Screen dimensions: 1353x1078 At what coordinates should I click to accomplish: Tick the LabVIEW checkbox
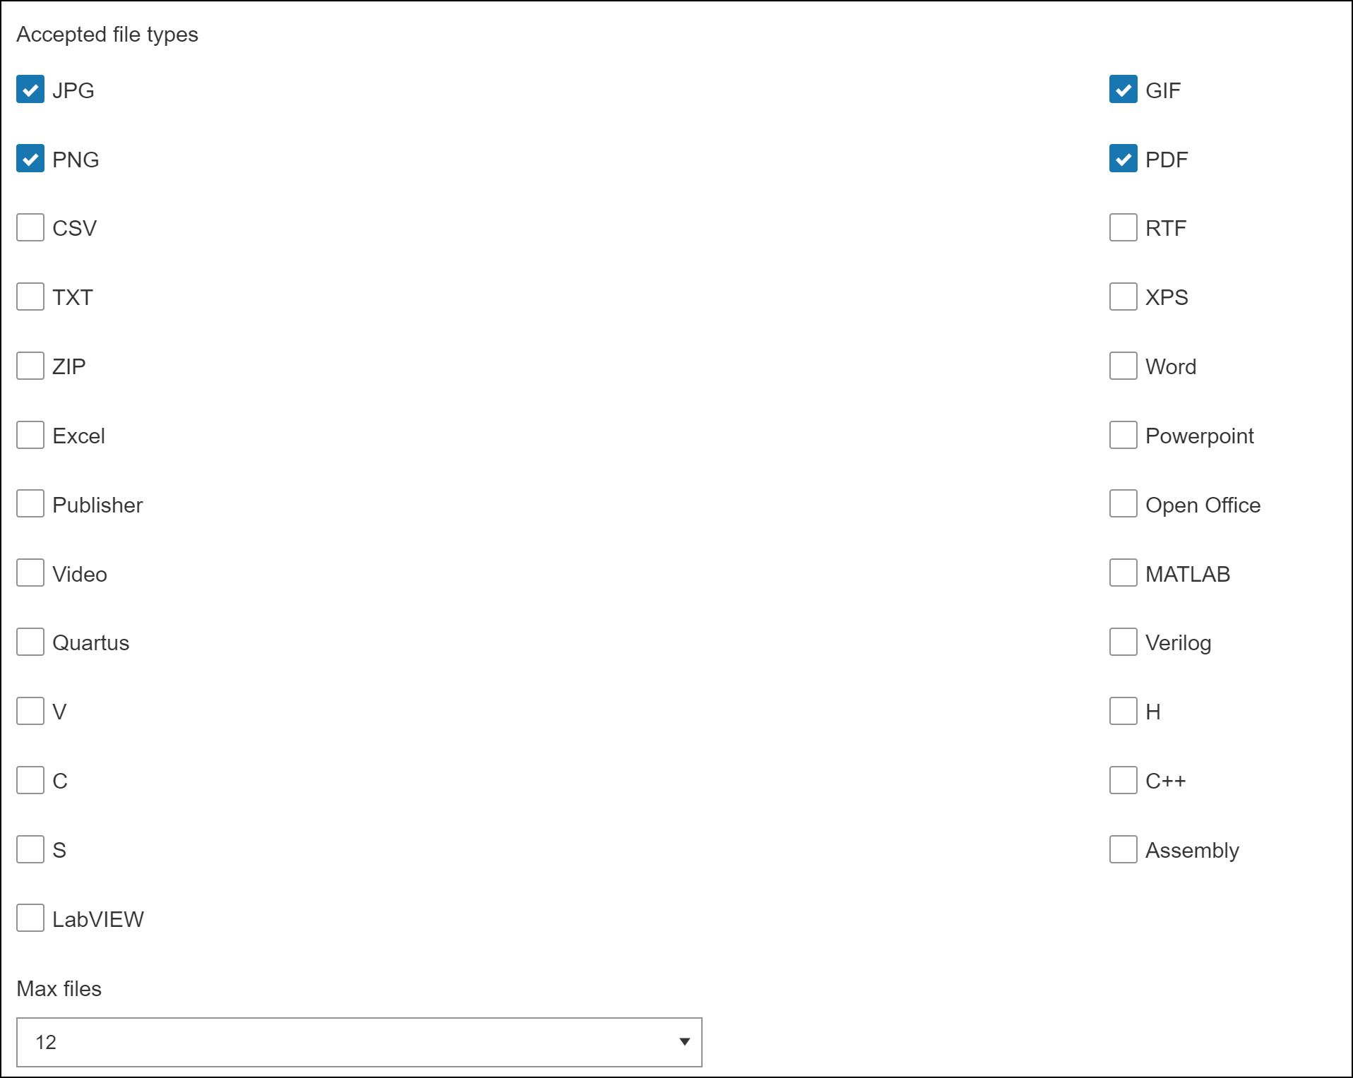[x=30, y=918]
